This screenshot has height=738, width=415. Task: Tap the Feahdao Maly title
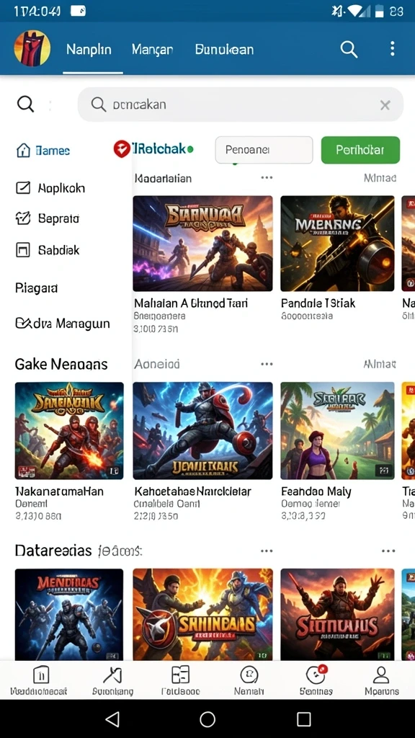[x=316, y=492]
